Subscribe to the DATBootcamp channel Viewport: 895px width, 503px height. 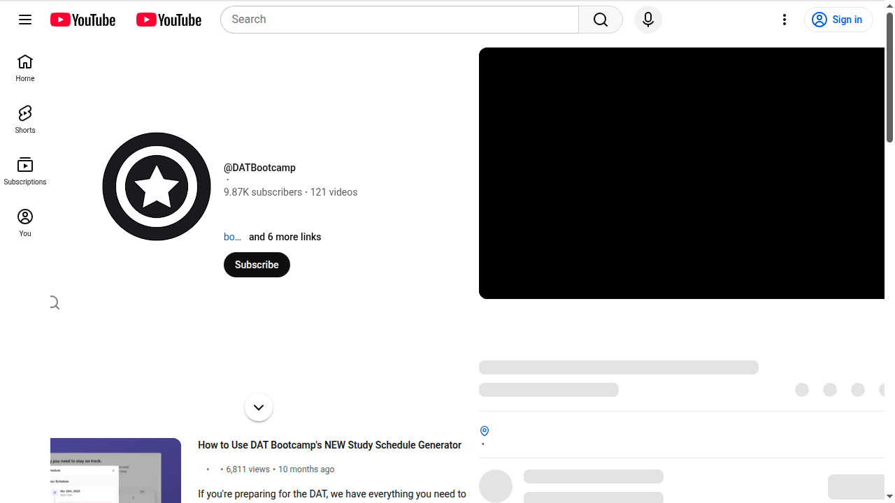[257, 265]
